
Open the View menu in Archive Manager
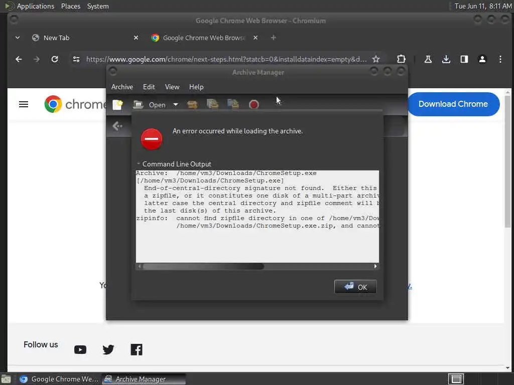(172, 87)
